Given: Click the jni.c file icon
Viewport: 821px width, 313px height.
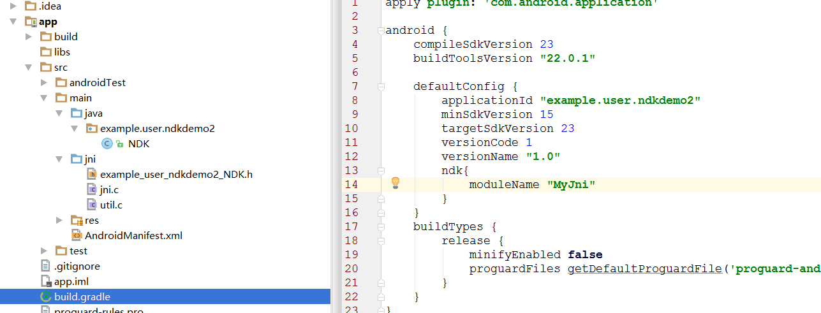Looking at the screenshot, I should pyautogui.click(x=92, y=190).
